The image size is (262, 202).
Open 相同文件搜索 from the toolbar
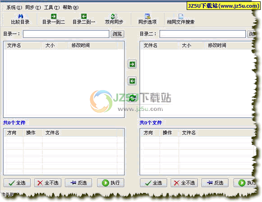pos(181,19)
